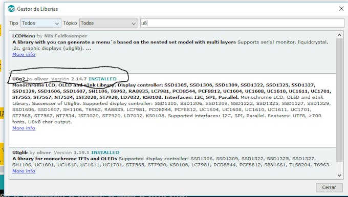Screen dimensions: 348x197
Task: Click the scrollbar up arrow
Action: pos(339,35)
